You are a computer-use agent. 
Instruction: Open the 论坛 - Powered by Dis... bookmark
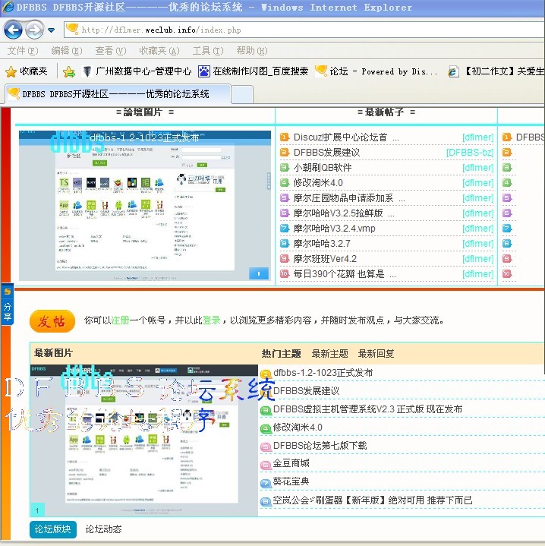tap(376, 71)
